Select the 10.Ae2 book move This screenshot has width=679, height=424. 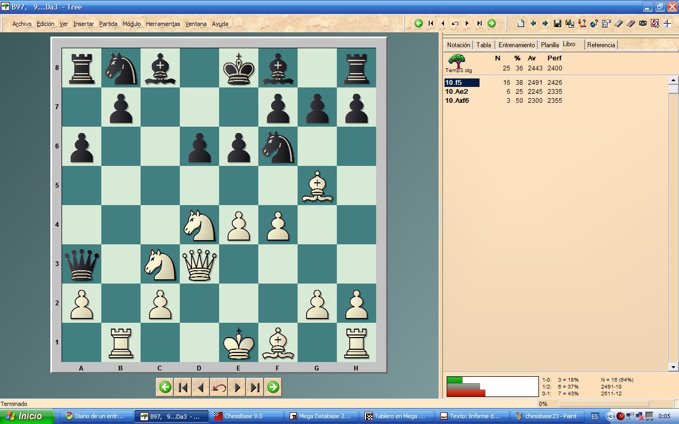[x=457, y=91]
